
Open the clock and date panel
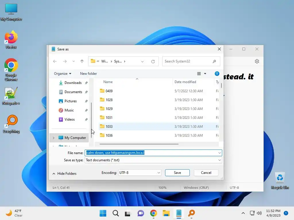(x=273, y=213)
